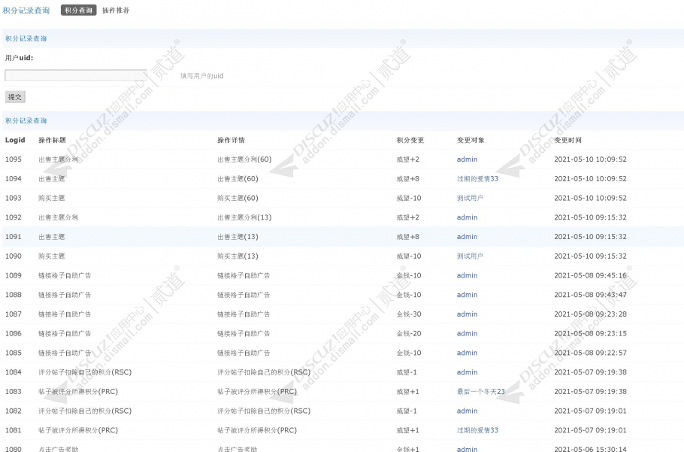Viewport: 684px width, 452px height.
Task: Click 出售主题(60) detail cell
Action: tap(238, 178)
